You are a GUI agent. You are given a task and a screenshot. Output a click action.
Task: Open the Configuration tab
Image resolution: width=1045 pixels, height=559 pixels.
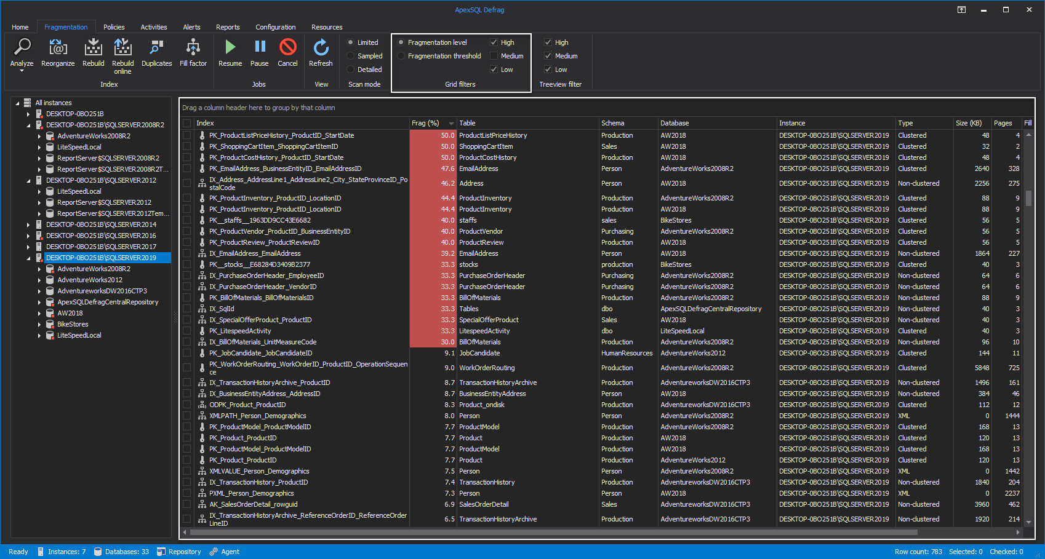pos(276,27)
